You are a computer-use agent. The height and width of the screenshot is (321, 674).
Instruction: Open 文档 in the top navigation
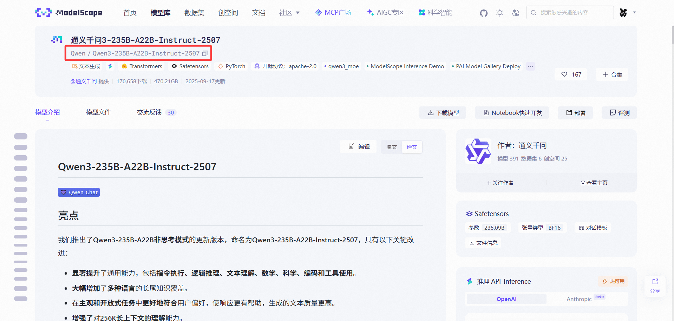tap(259, 13)
